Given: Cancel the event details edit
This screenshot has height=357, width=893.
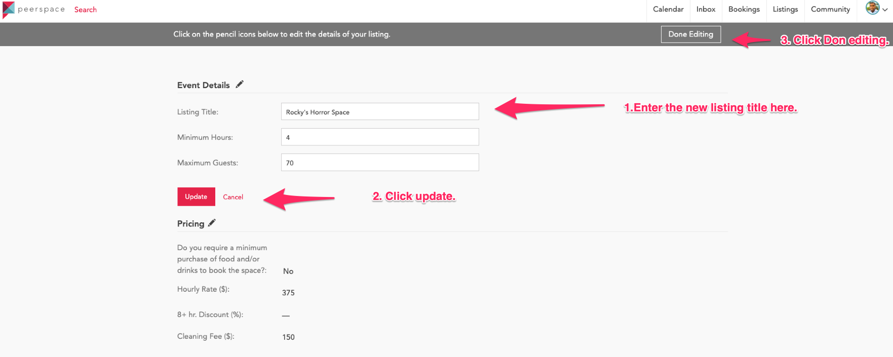Looking at the screenshot, I should click(233, 197).
